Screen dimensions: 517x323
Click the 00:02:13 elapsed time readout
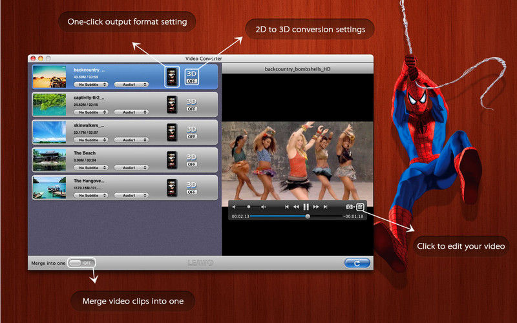240,216
